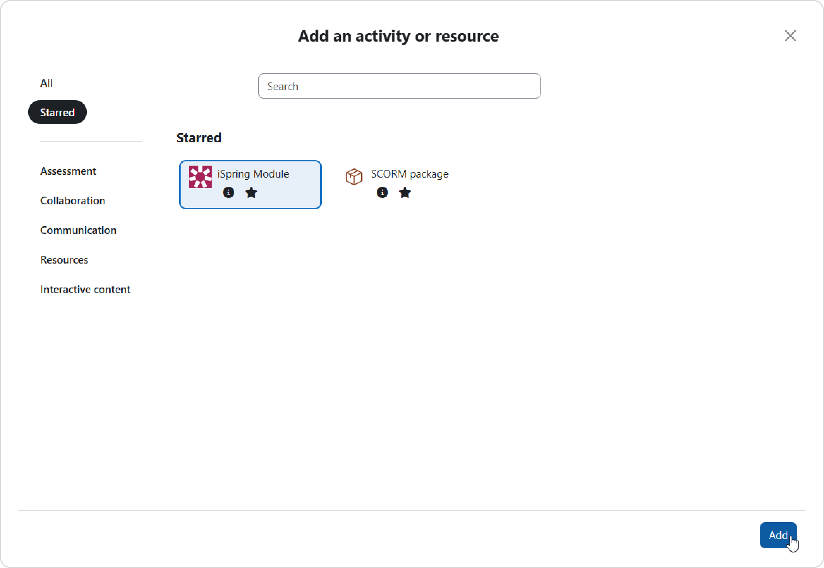The width and height of the screenshot is (824, 568).
Task: Click the iSpring Module logo icon
Action: click(200, 177)
